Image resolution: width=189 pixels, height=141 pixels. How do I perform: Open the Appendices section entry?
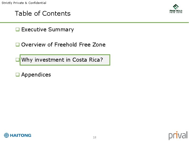(36, 75)
